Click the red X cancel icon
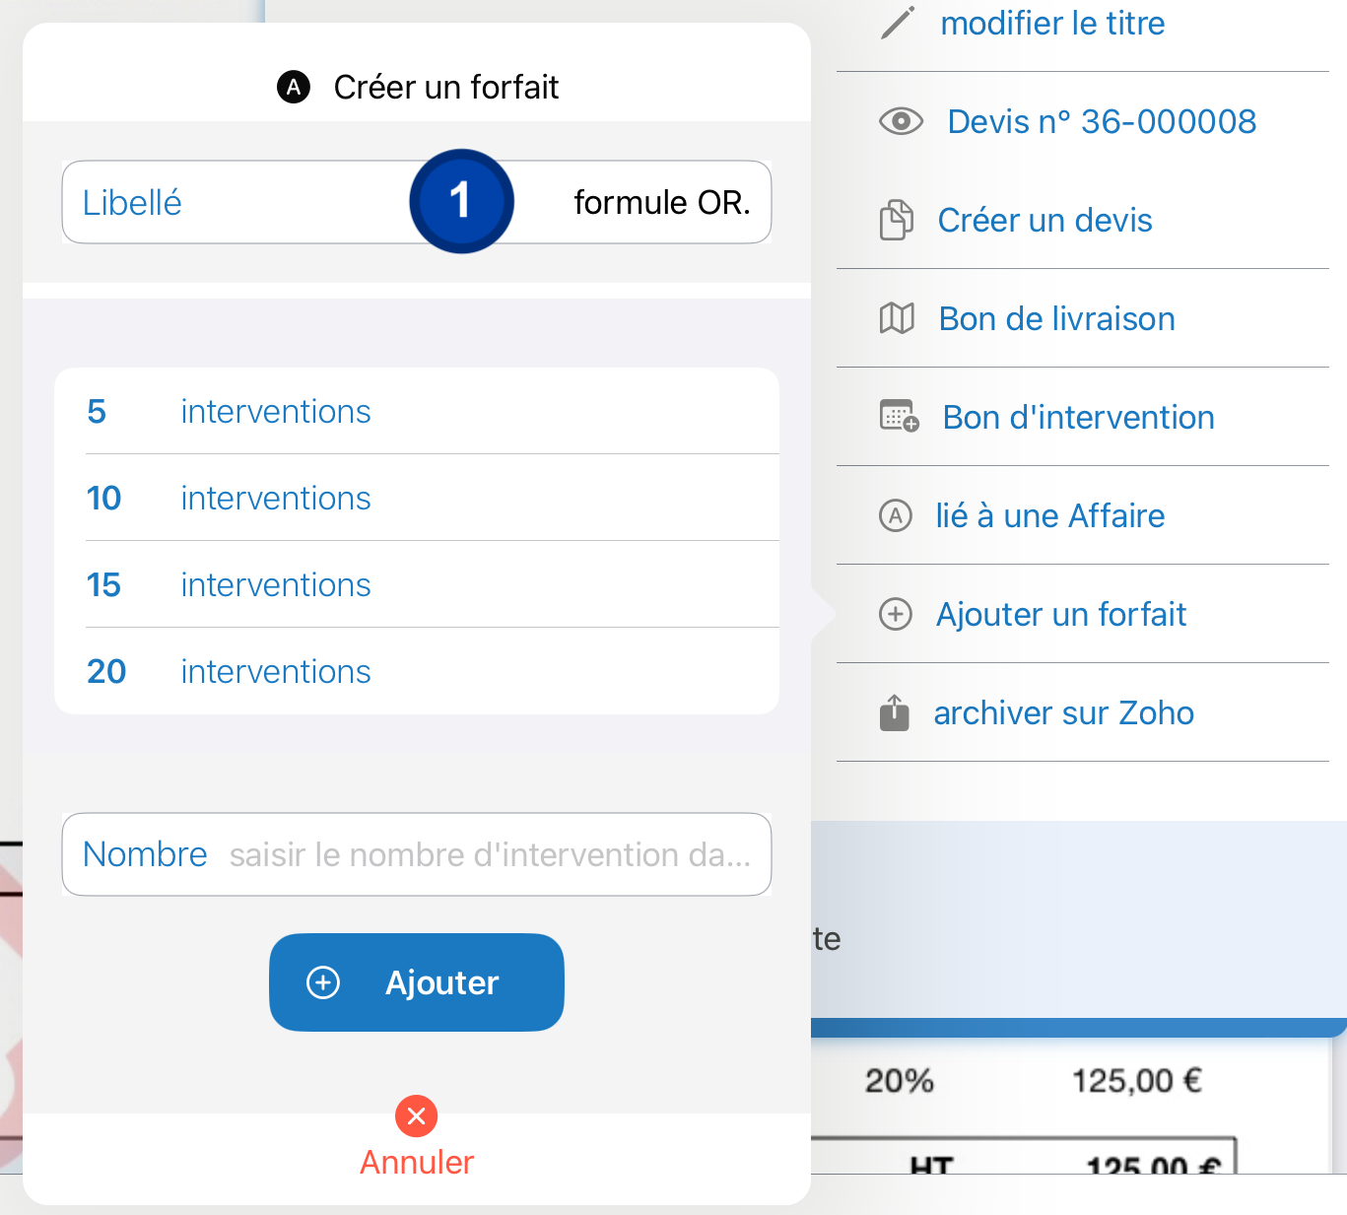Image resolution: width=1347 pixels, height=1215 pixels. coord(417,1116)
